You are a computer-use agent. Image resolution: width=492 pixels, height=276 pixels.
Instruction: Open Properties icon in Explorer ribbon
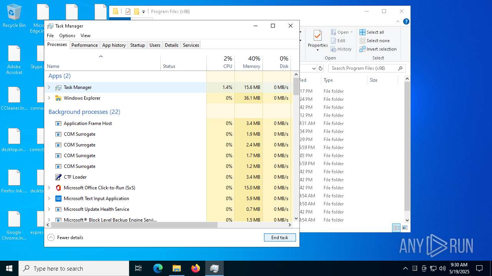coord(317,36)
